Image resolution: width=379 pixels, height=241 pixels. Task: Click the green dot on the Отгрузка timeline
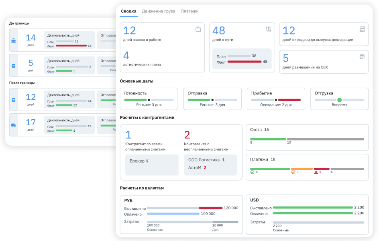(x=339, y=100)
